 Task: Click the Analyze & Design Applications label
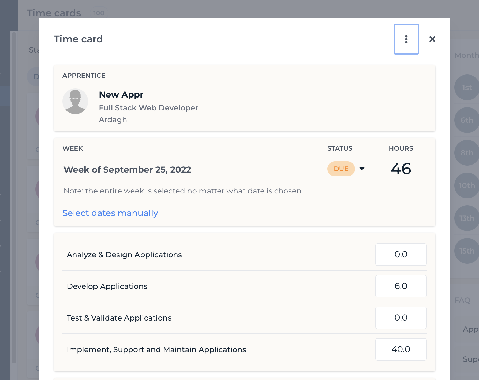click(124, 255)
